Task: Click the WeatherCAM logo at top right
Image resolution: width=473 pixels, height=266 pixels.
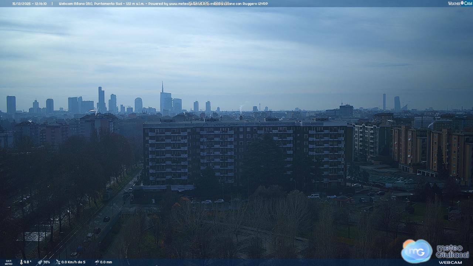Action: 460,3
